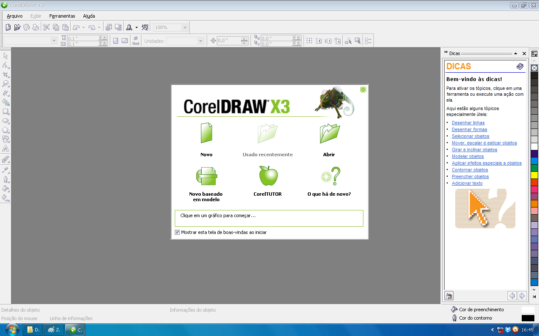
Task: Select the Interactive blend tool
Action: [x=6, y=159]
